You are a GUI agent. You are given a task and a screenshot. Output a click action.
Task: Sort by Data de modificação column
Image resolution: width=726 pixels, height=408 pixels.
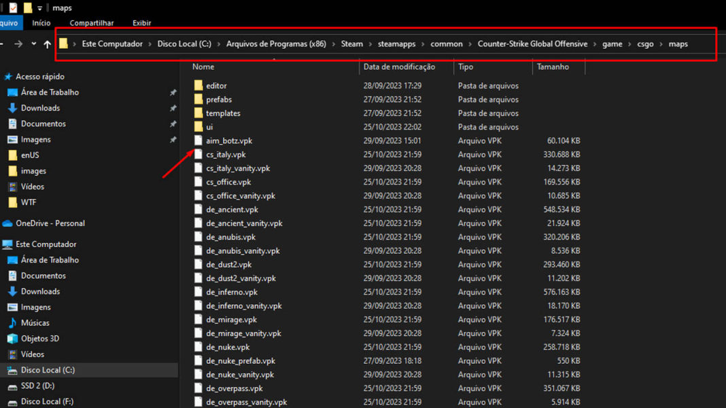coord(399,67)
